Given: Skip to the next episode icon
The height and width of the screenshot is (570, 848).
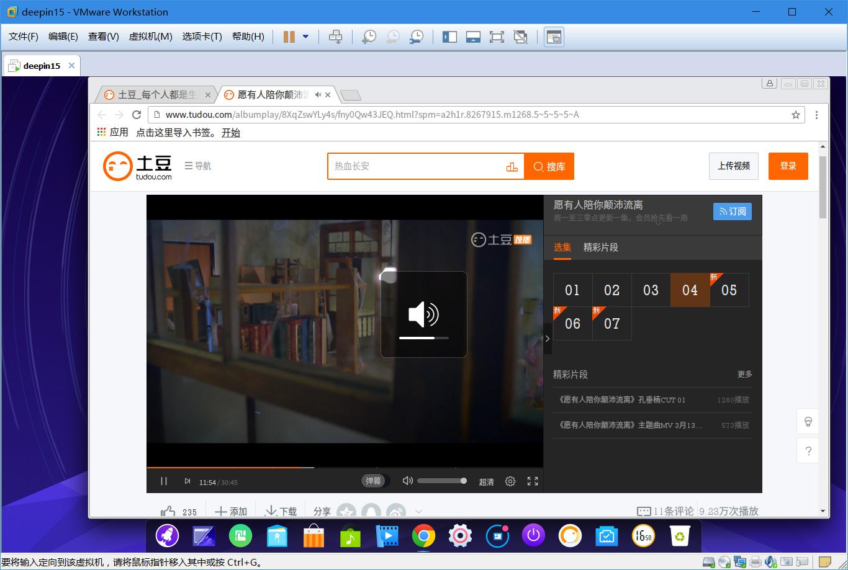Looking at the screenshot, I should (x=188, y=481).
